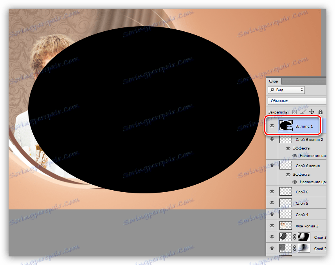The width and height of the screenshot is (335, 265).
Task: Click Наложение цвета label under Слой 6 копия
Action: point(313,182)
